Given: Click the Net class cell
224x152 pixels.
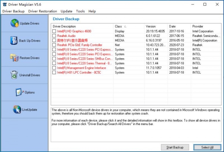Looking at the screenshot, I should click(x=117, y=45).
